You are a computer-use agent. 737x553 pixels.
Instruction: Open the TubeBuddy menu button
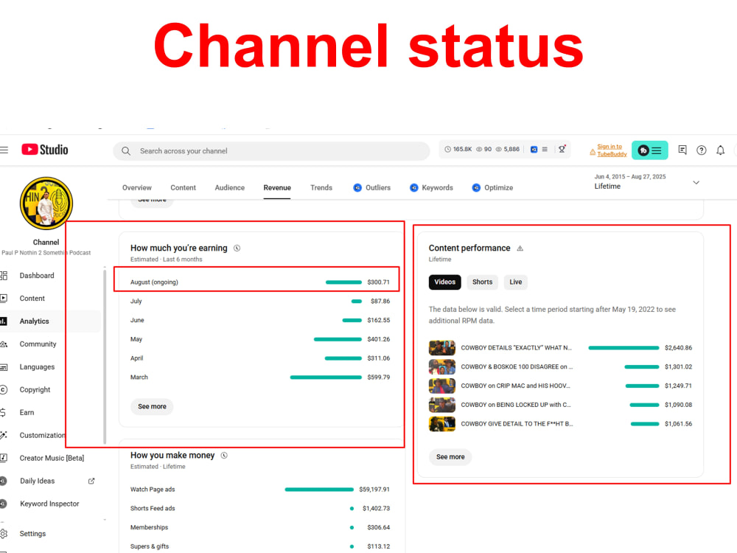(649, 150)
